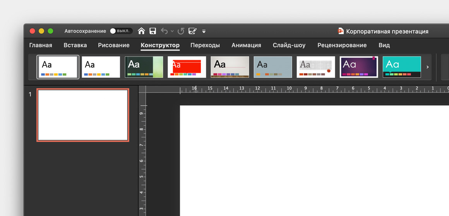Open the Главная tab
Image resolution: width=449 pixels, height=216 pixels.
(x=41, y=45)
